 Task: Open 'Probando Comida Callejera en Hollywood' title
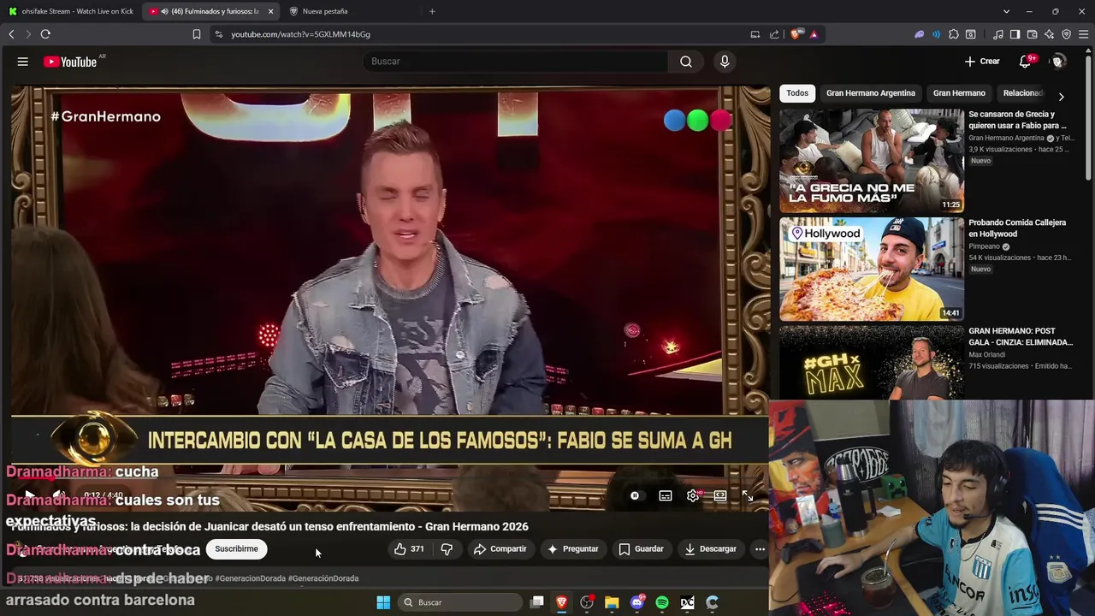[x=1017, y=228]
